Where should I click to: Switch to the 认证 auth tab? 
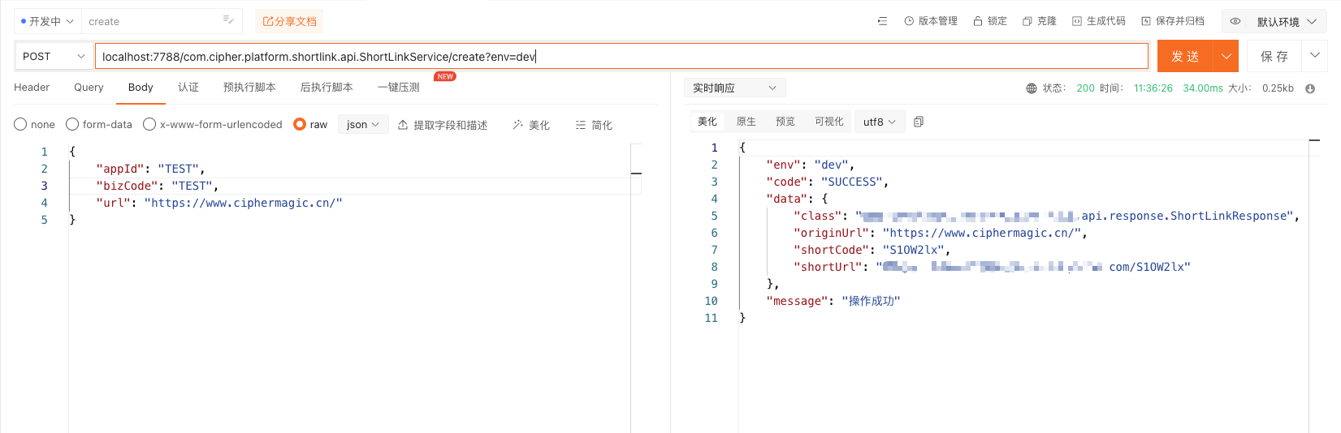click(x=188, y=88)
